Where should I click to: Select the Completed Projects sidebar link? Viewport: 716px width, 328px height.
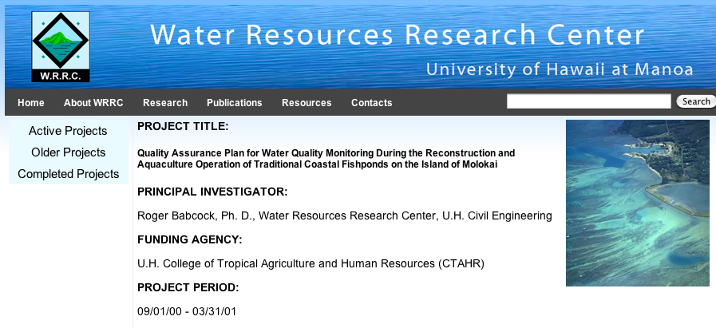[68, 174]
